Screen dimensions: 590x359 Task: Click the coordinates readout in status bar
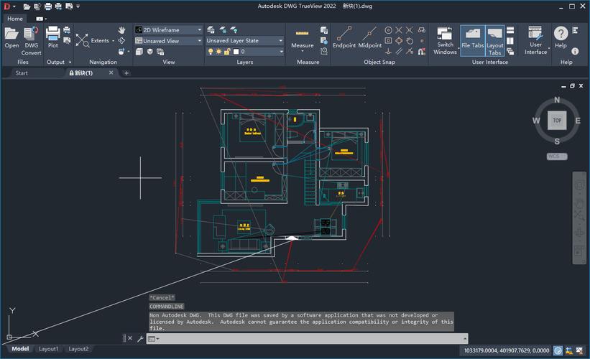(x=506, y=350)
